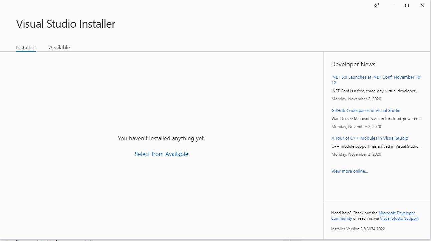Click the Developer News heading
Screen dimensions: 431x241
coord(353,64)
